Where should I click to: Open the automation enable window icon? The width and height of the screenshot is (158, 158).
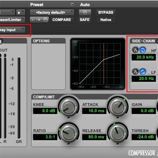tap(85, 12)
